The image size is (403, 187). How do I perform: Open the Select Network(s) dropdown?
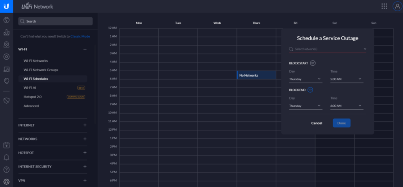[x=328, y=49]
